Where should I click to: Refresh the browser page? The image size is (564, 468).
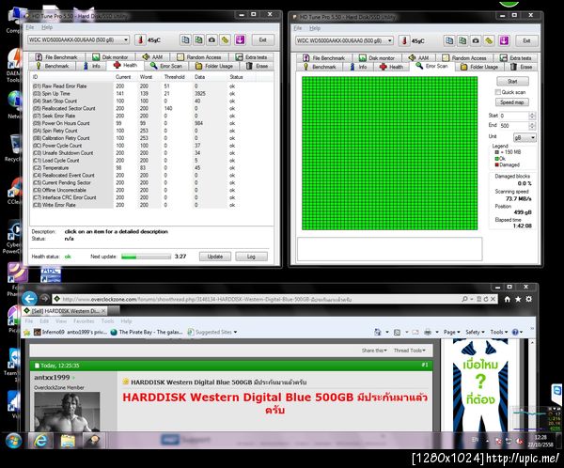(486, 299)
